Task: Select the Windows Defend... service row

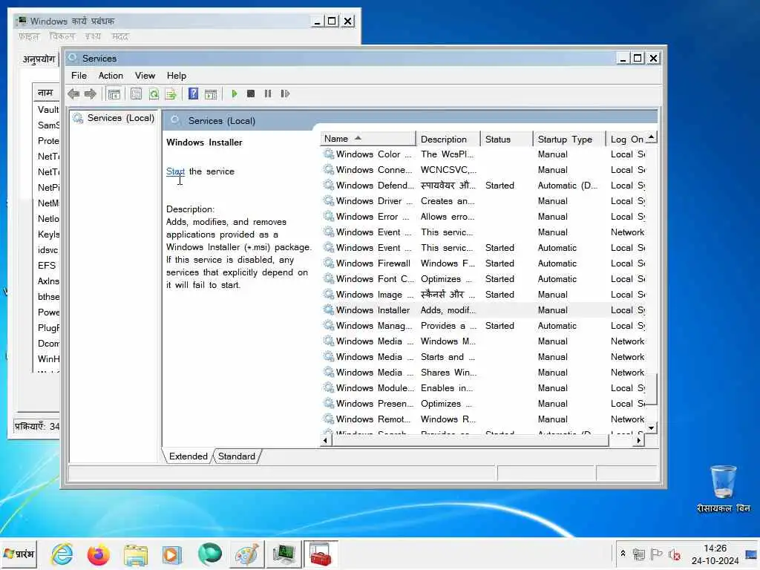Action: [483, 186]
